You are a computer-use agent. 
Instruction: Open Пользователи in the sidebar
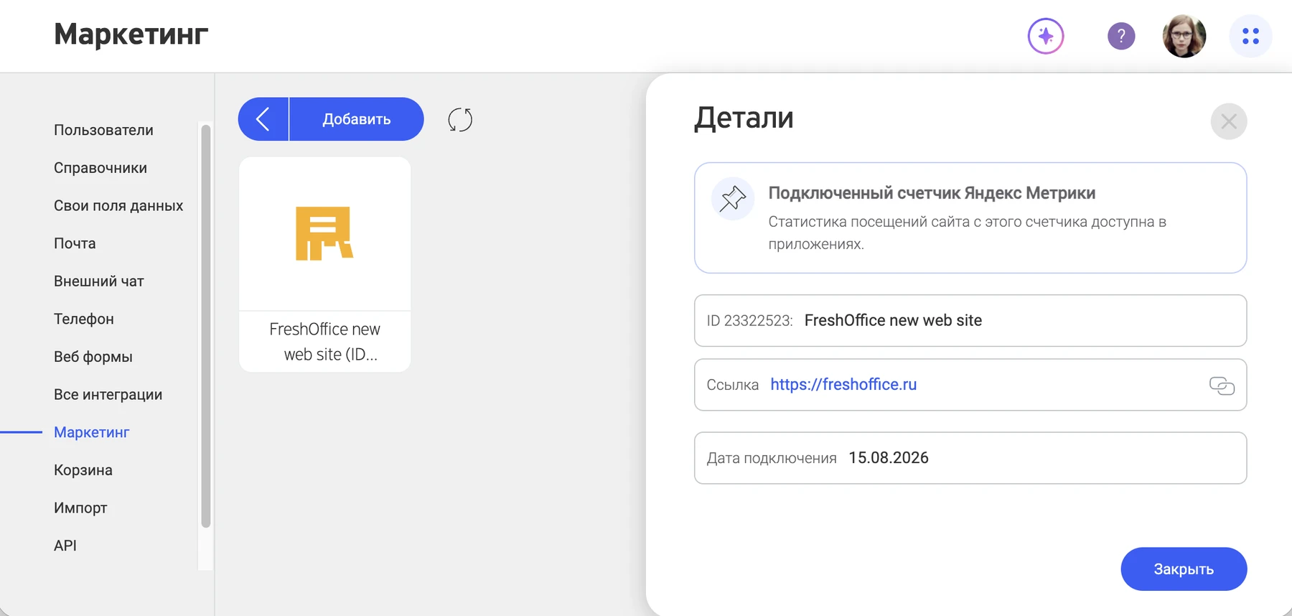pyautogui.click(x=103, y=130)
